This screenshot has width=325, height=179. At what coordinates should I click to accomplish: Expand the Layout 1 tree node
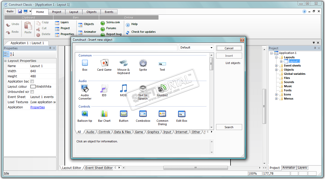tap(281, 61)
